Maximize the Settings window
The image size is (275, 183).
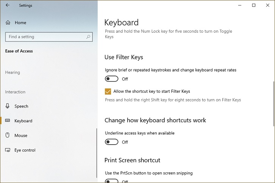point(254,5)
